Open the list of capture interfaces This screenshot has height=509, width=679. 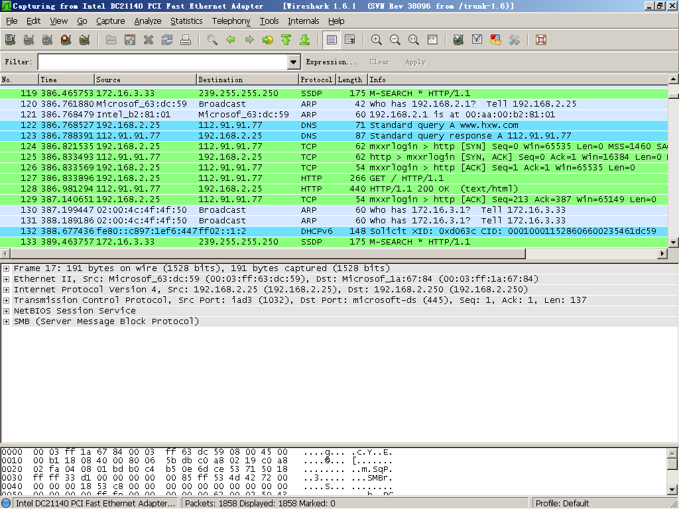[11, 40]
